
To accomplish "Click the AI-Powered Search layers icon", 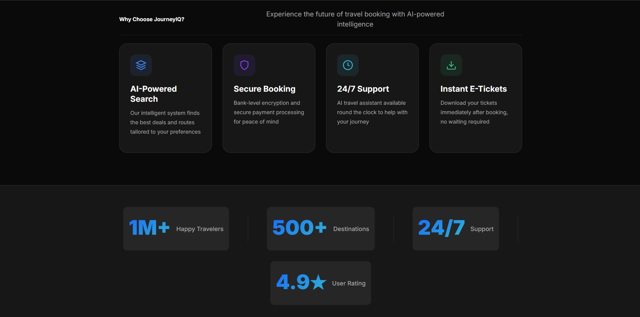I will (x=141, y=65).
